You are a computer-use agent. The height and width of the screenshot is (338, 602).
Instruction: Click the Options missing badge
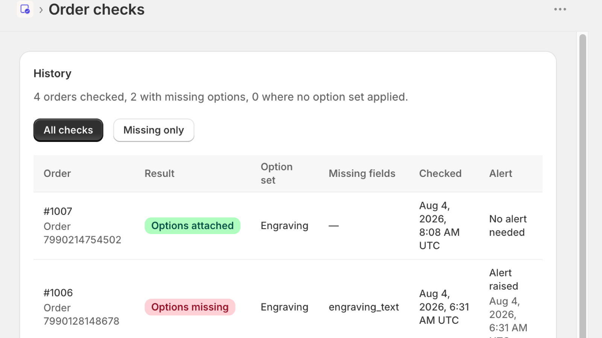coord(190,307)
